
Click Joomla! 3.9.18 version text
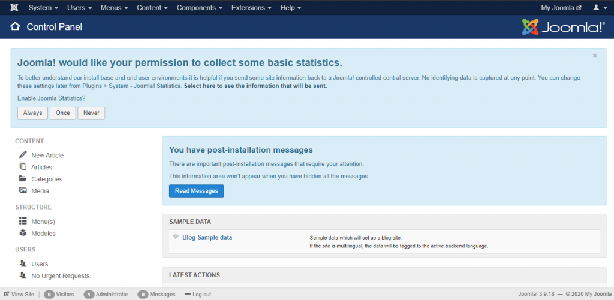[x=536, y=294]
